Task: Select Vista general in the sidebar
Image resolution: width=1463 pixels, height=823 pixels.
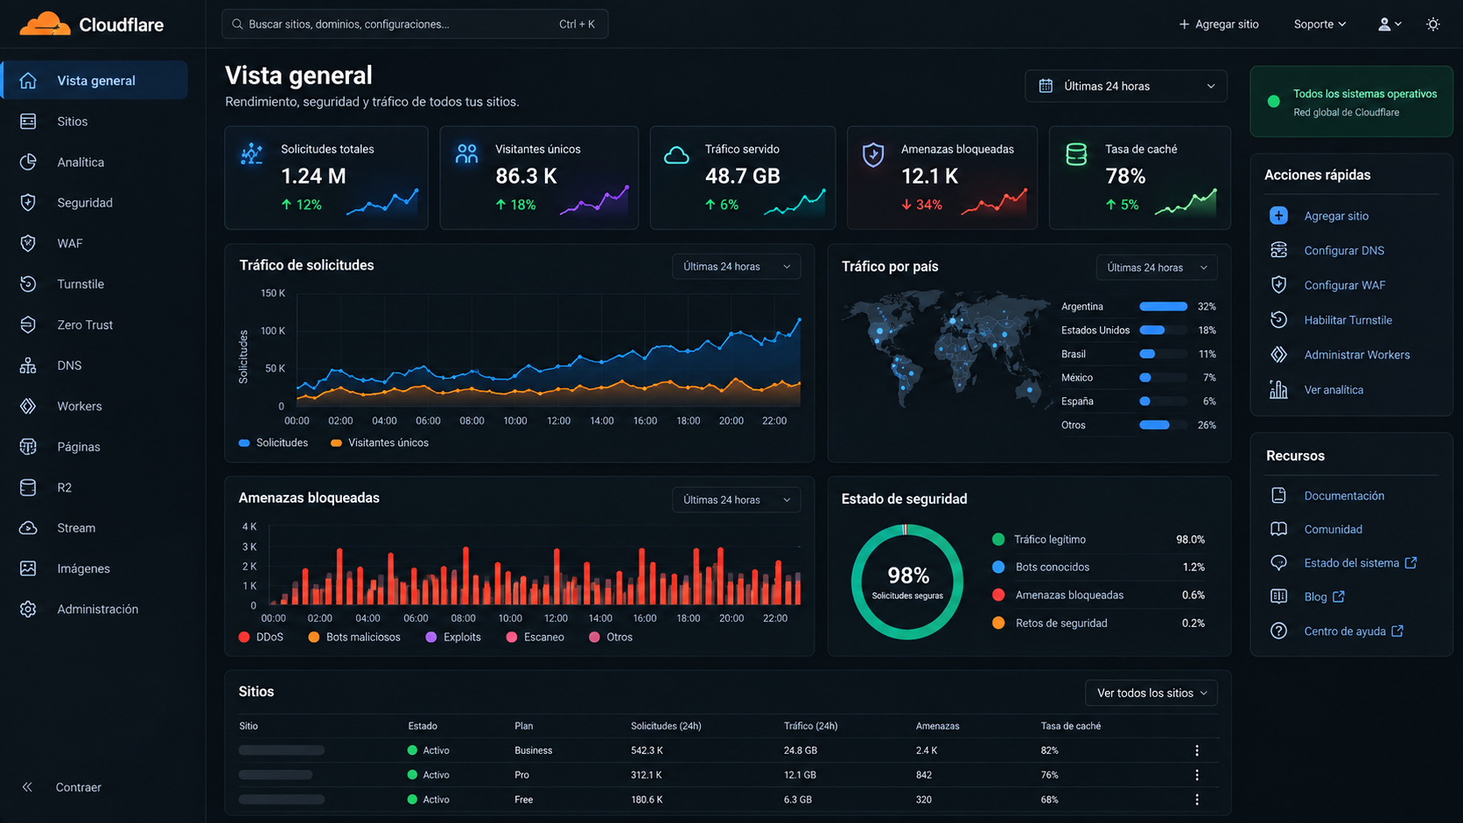Action: 94,80
